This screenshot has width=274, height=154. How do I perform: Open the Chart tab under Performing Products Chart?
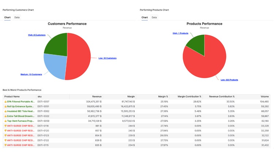point(145,18)
